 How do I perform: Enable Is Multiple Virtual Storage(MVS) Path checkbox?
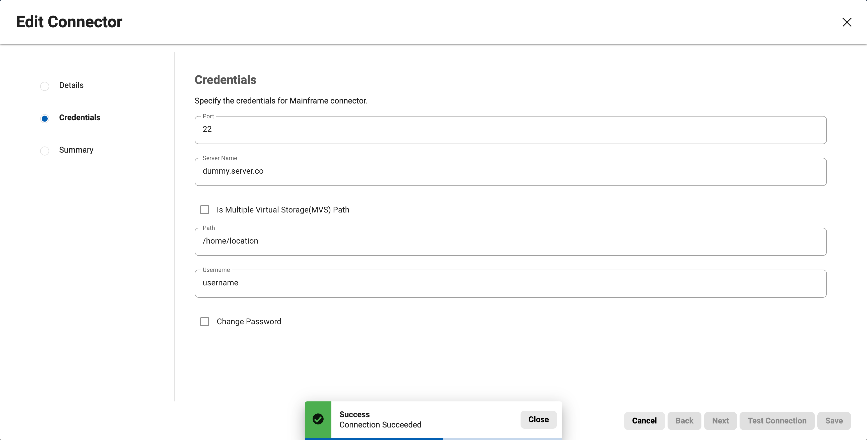(x=205, y=210)
